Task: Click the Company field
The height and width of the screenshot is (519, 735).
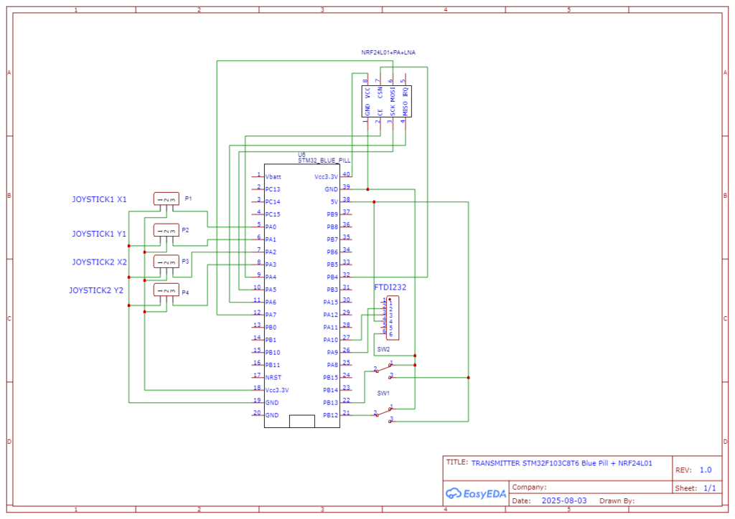Action: (529, 487)
